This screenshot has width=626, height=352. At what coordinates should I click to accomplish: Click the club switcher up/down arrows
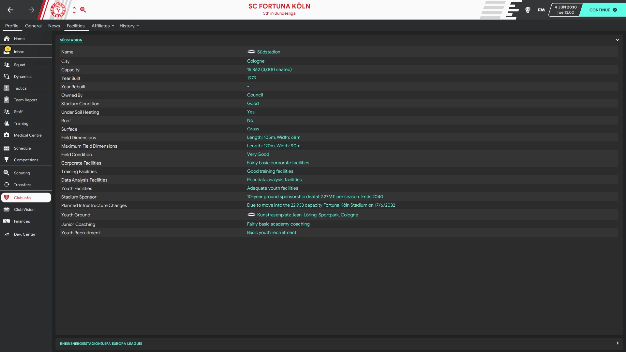[74, 10]
